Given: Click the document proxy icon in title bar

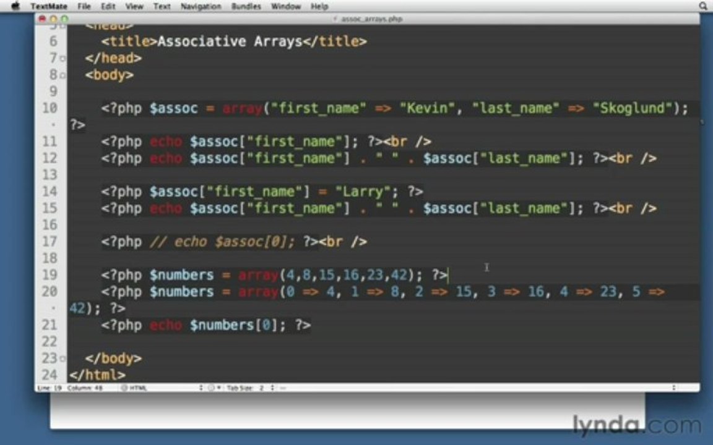Looking at the screenshot, I should [x=335, y=19].
